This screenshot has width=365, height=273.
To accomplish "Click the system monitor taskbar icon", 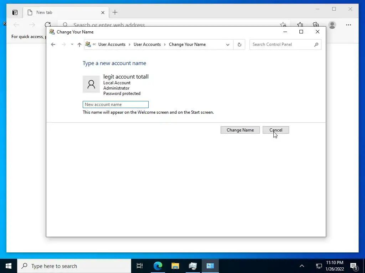I will pyautogui.click(x=193, y=266).
